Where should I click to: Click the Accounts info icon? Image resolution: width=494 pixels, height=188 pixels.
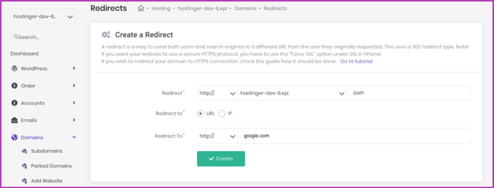14,103
